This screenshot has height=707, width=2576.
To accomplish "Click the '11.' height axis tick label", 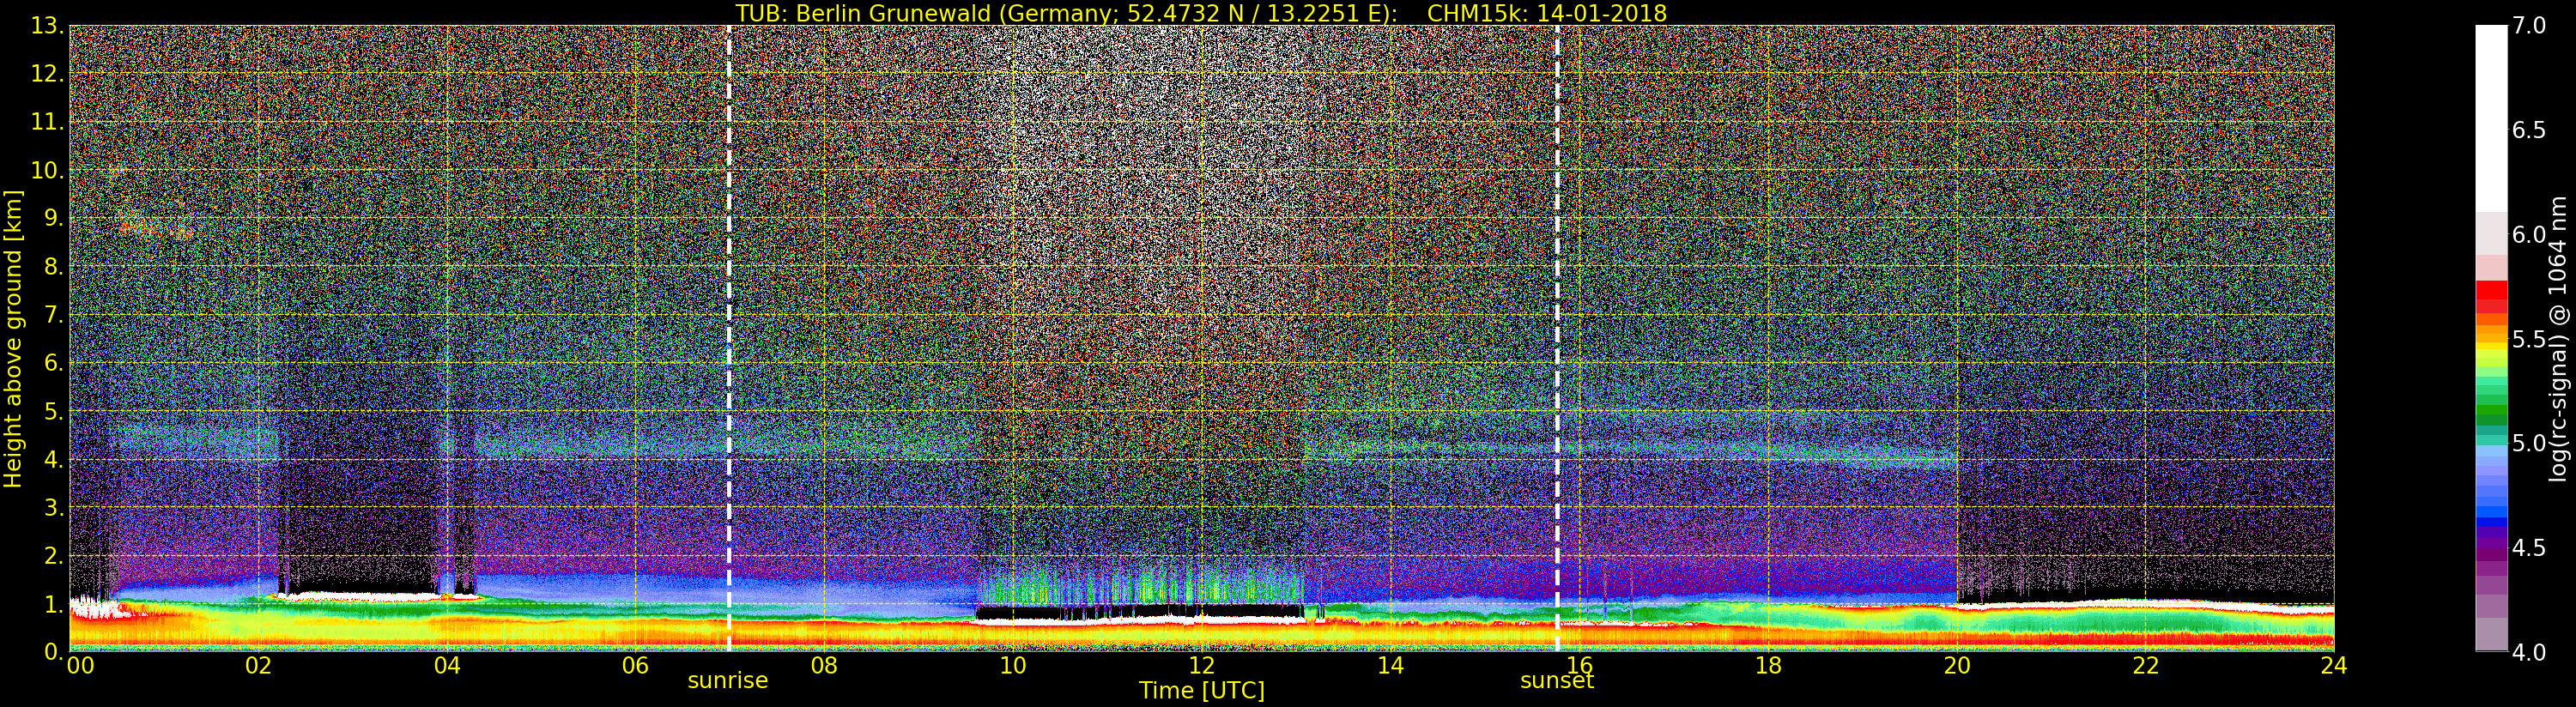I will click(x=48, y=123).
